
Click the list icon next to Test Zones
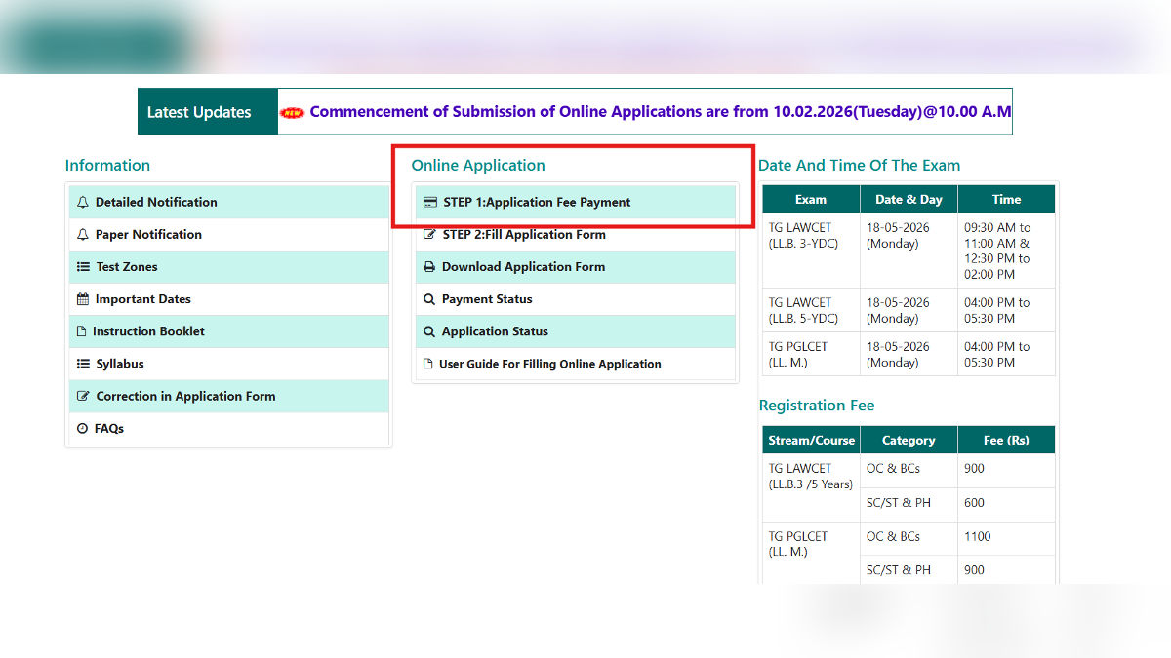click(83, 266)
